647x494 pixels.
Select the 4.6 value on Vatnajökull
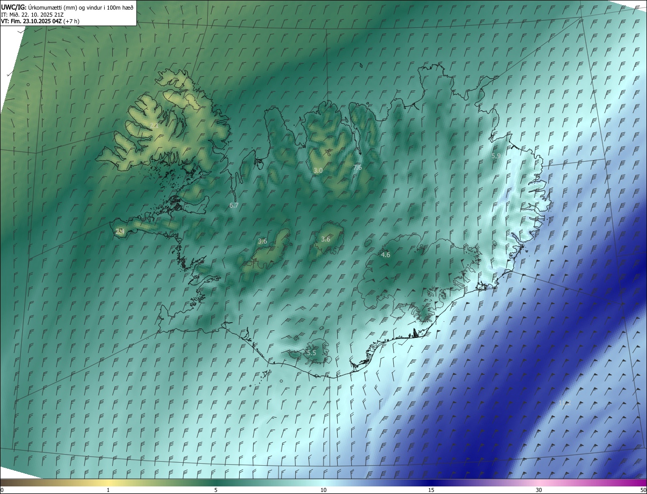[386, 255]
